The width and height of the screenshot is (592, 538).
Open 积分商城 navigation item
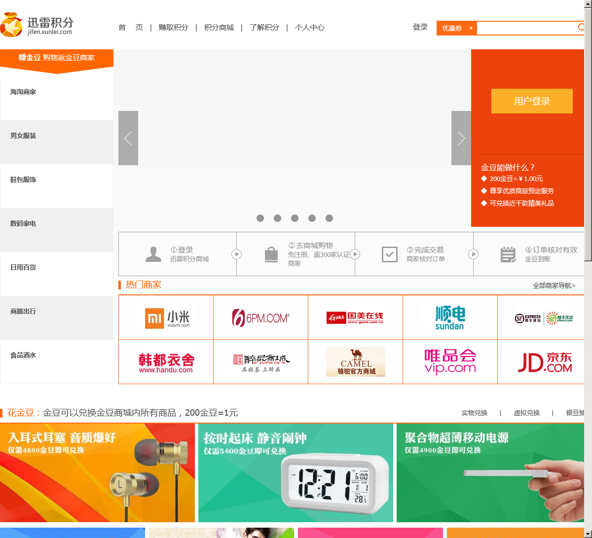point(219,28)
